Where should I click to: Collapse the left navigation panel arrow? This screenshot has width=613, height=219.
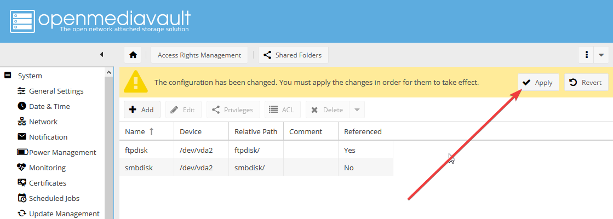pyautogui.click(x=101, y=55)
